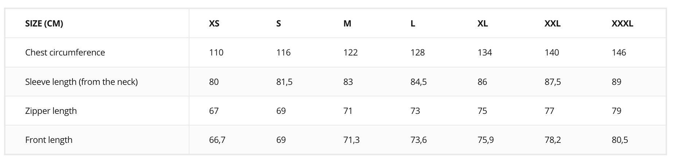Select the XL column header
This screenshot has height=161, width=674.
coord(482,24)
